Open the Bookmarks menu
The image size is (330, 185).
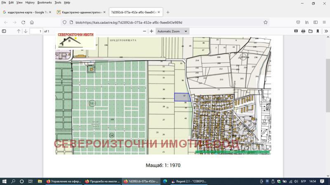point(45,2)
